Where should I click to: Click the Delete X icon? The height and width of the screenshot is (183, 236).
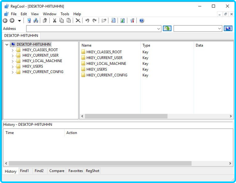(78, 20)
